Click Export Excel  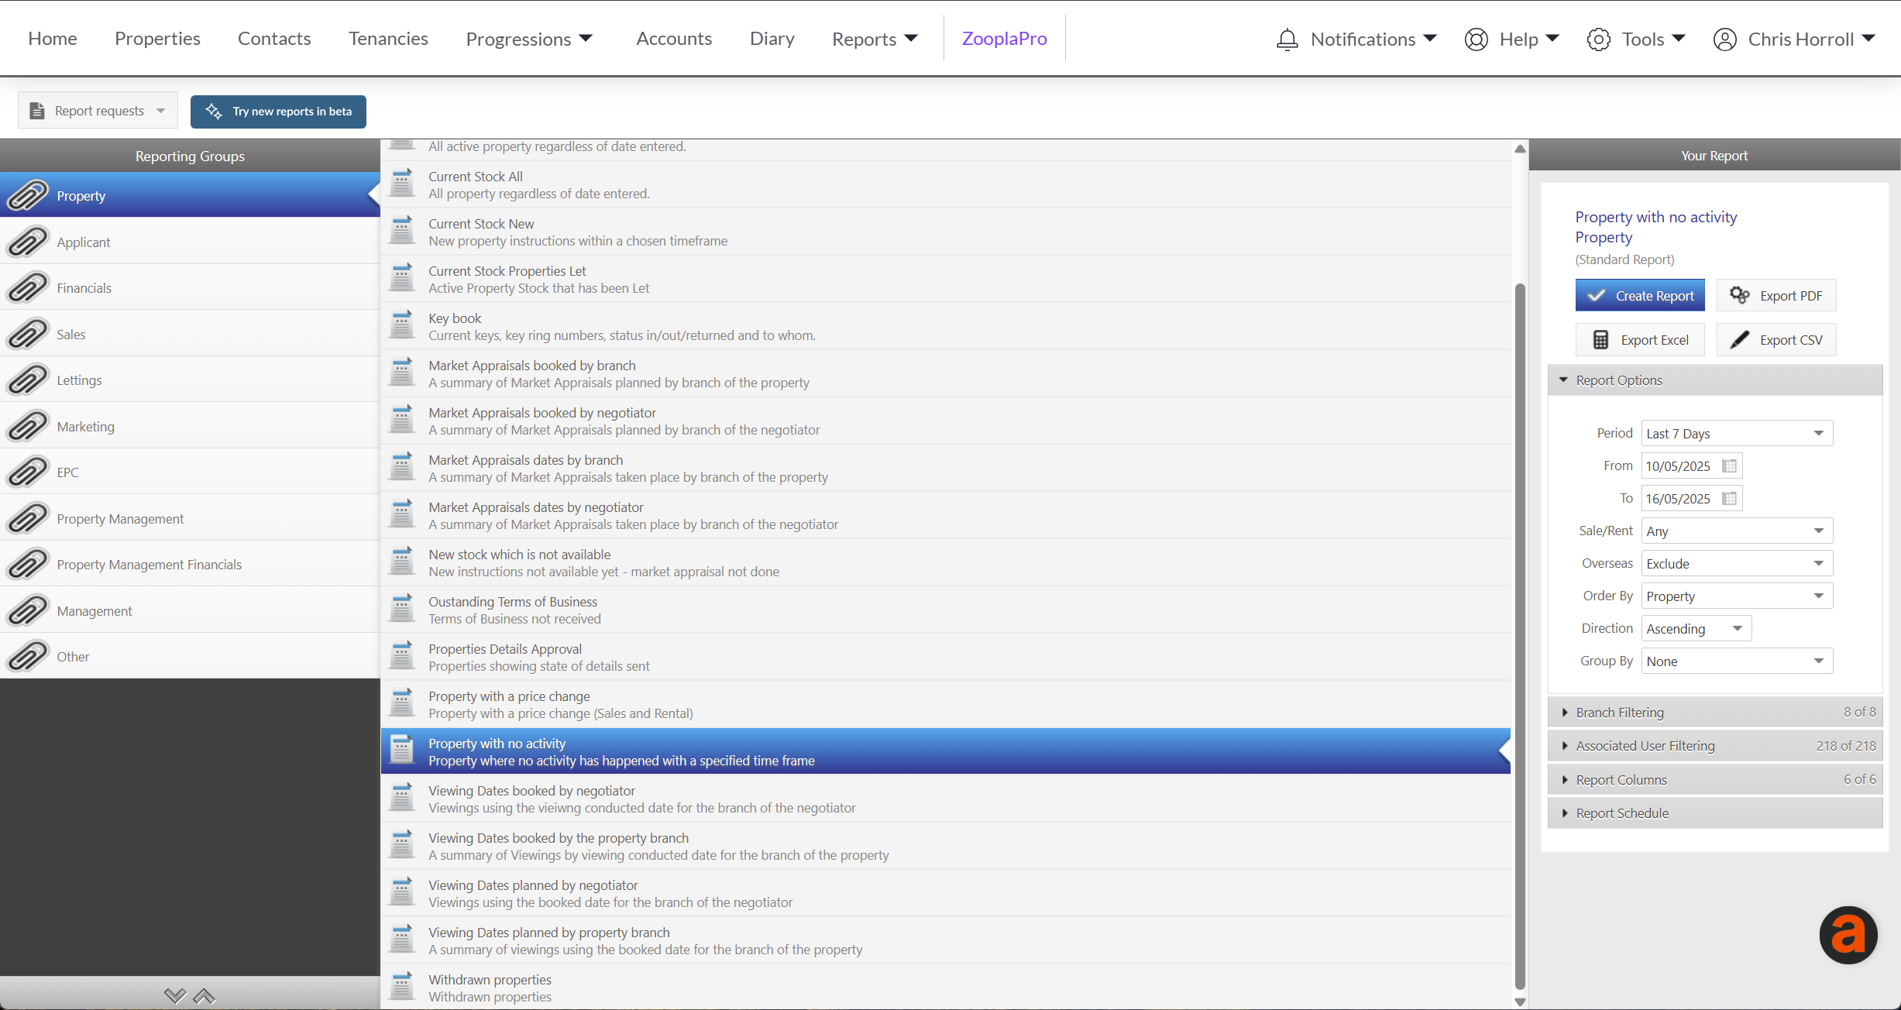coord(1639,339)
